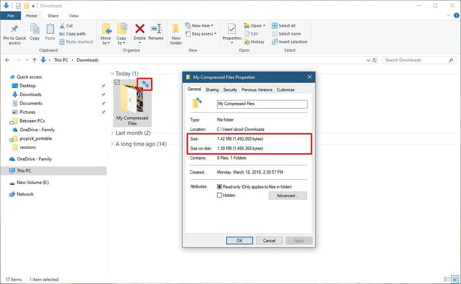Click the Advanced button in Properties
The image size is (461, 284).
click(287, 195)
